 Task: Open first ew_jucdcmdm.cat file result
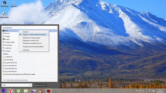coord(30,63)
